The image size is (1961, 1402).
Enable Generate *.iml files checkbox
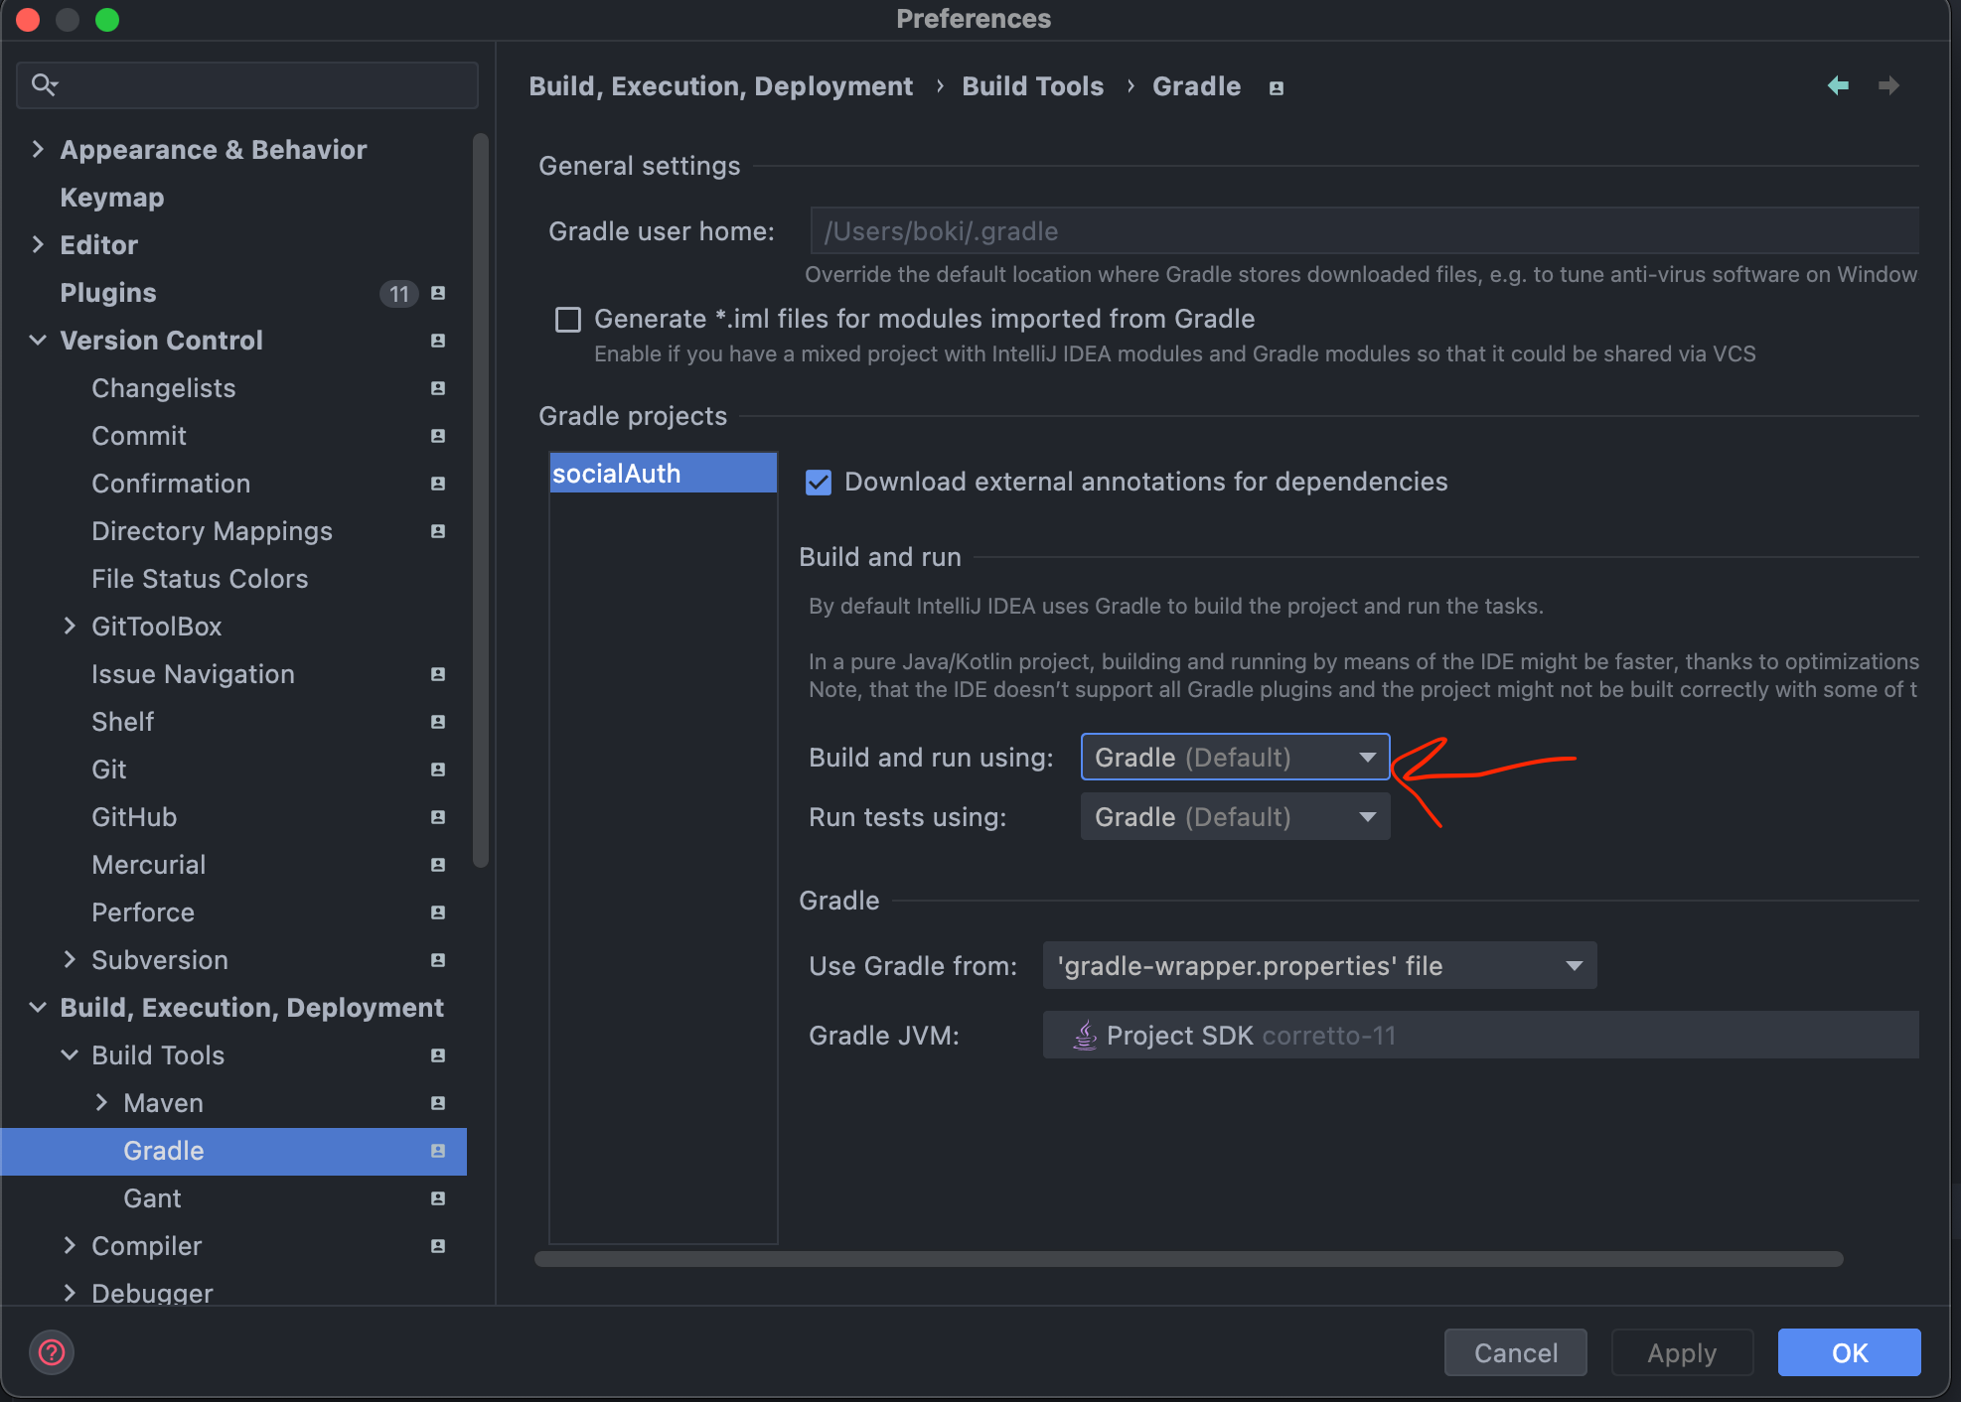pyautogui.click(x=568, y=320)
